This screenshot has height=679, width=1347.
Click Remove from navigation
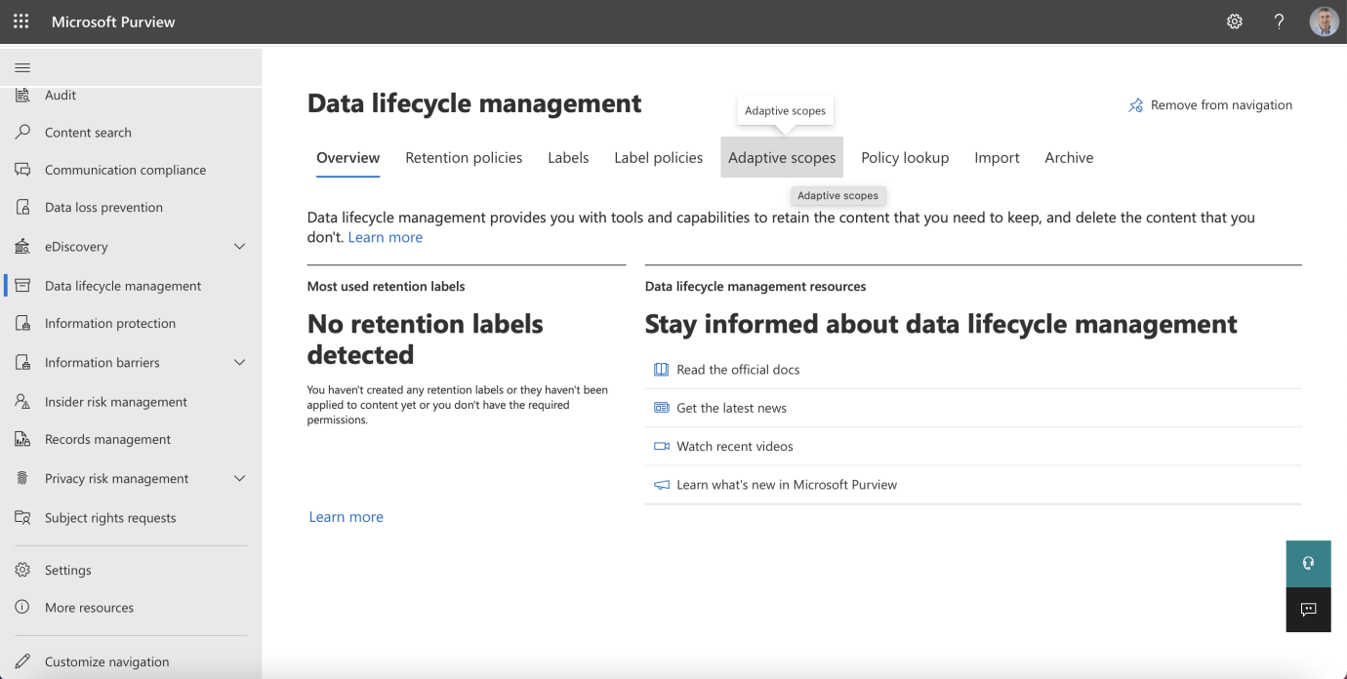point(1210,105)
